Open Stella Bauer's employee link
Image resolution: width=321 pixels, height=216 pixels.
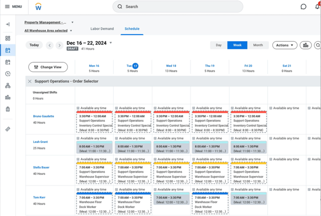[x=41, y=167]
